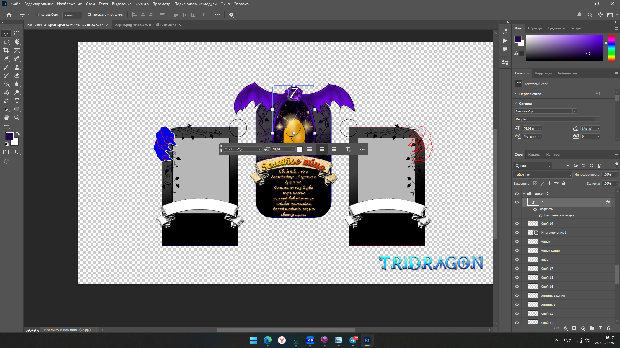Screen dimensions: 620x348
Task: Select the Lasso tool
Action: (x=6, y=42)
